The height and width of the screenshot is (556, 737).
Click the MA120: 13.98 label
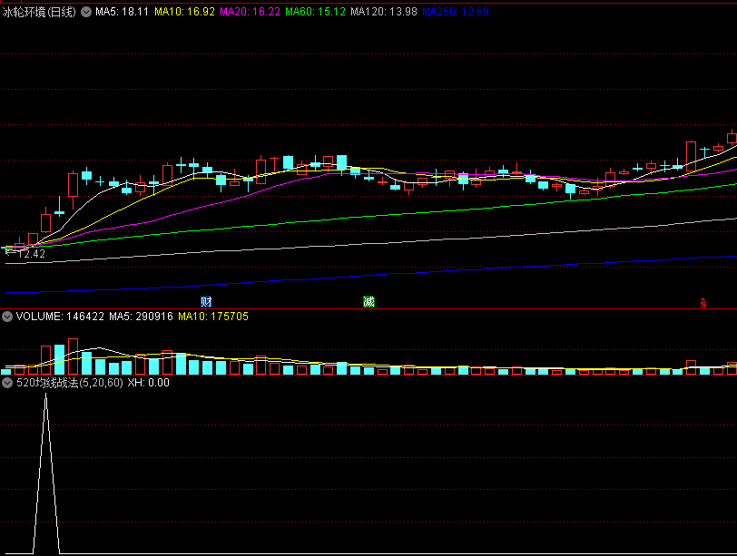[x=384, y=12]
